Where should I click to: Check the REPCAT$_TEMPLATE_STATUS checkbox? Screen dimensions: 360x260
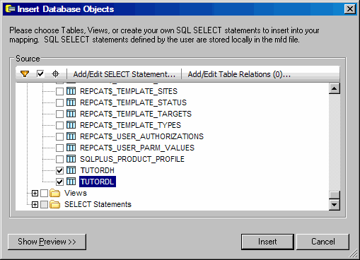pyautogui.click(x=59, y=102)
